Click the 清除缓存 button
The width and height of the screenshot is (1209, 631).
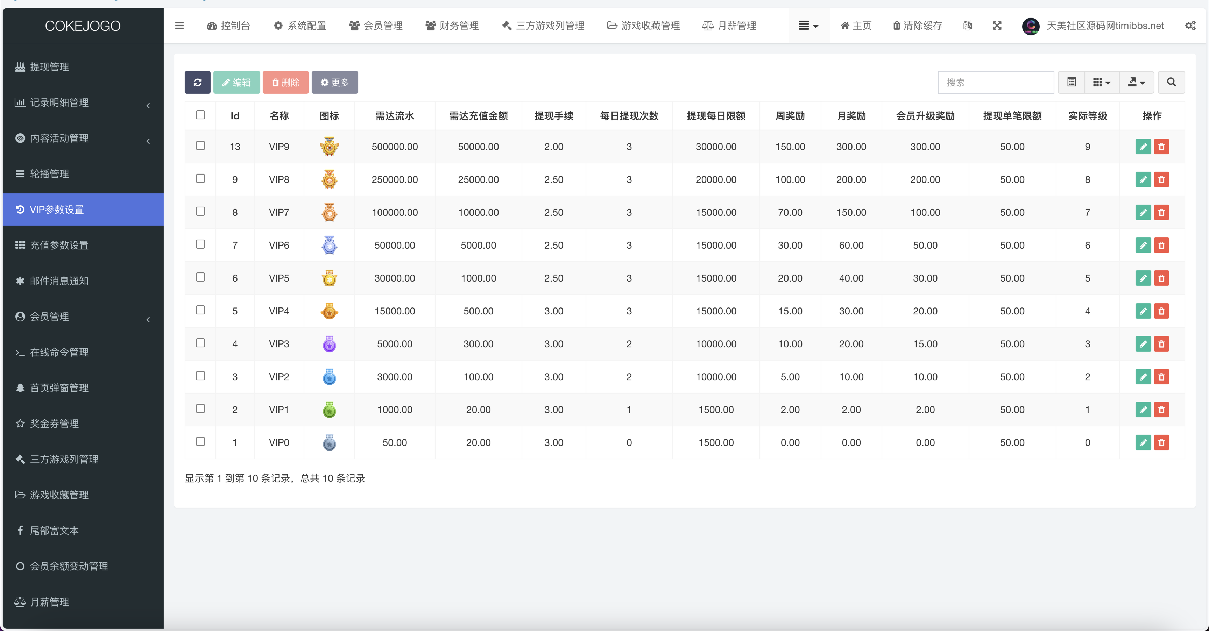point(917,26)
